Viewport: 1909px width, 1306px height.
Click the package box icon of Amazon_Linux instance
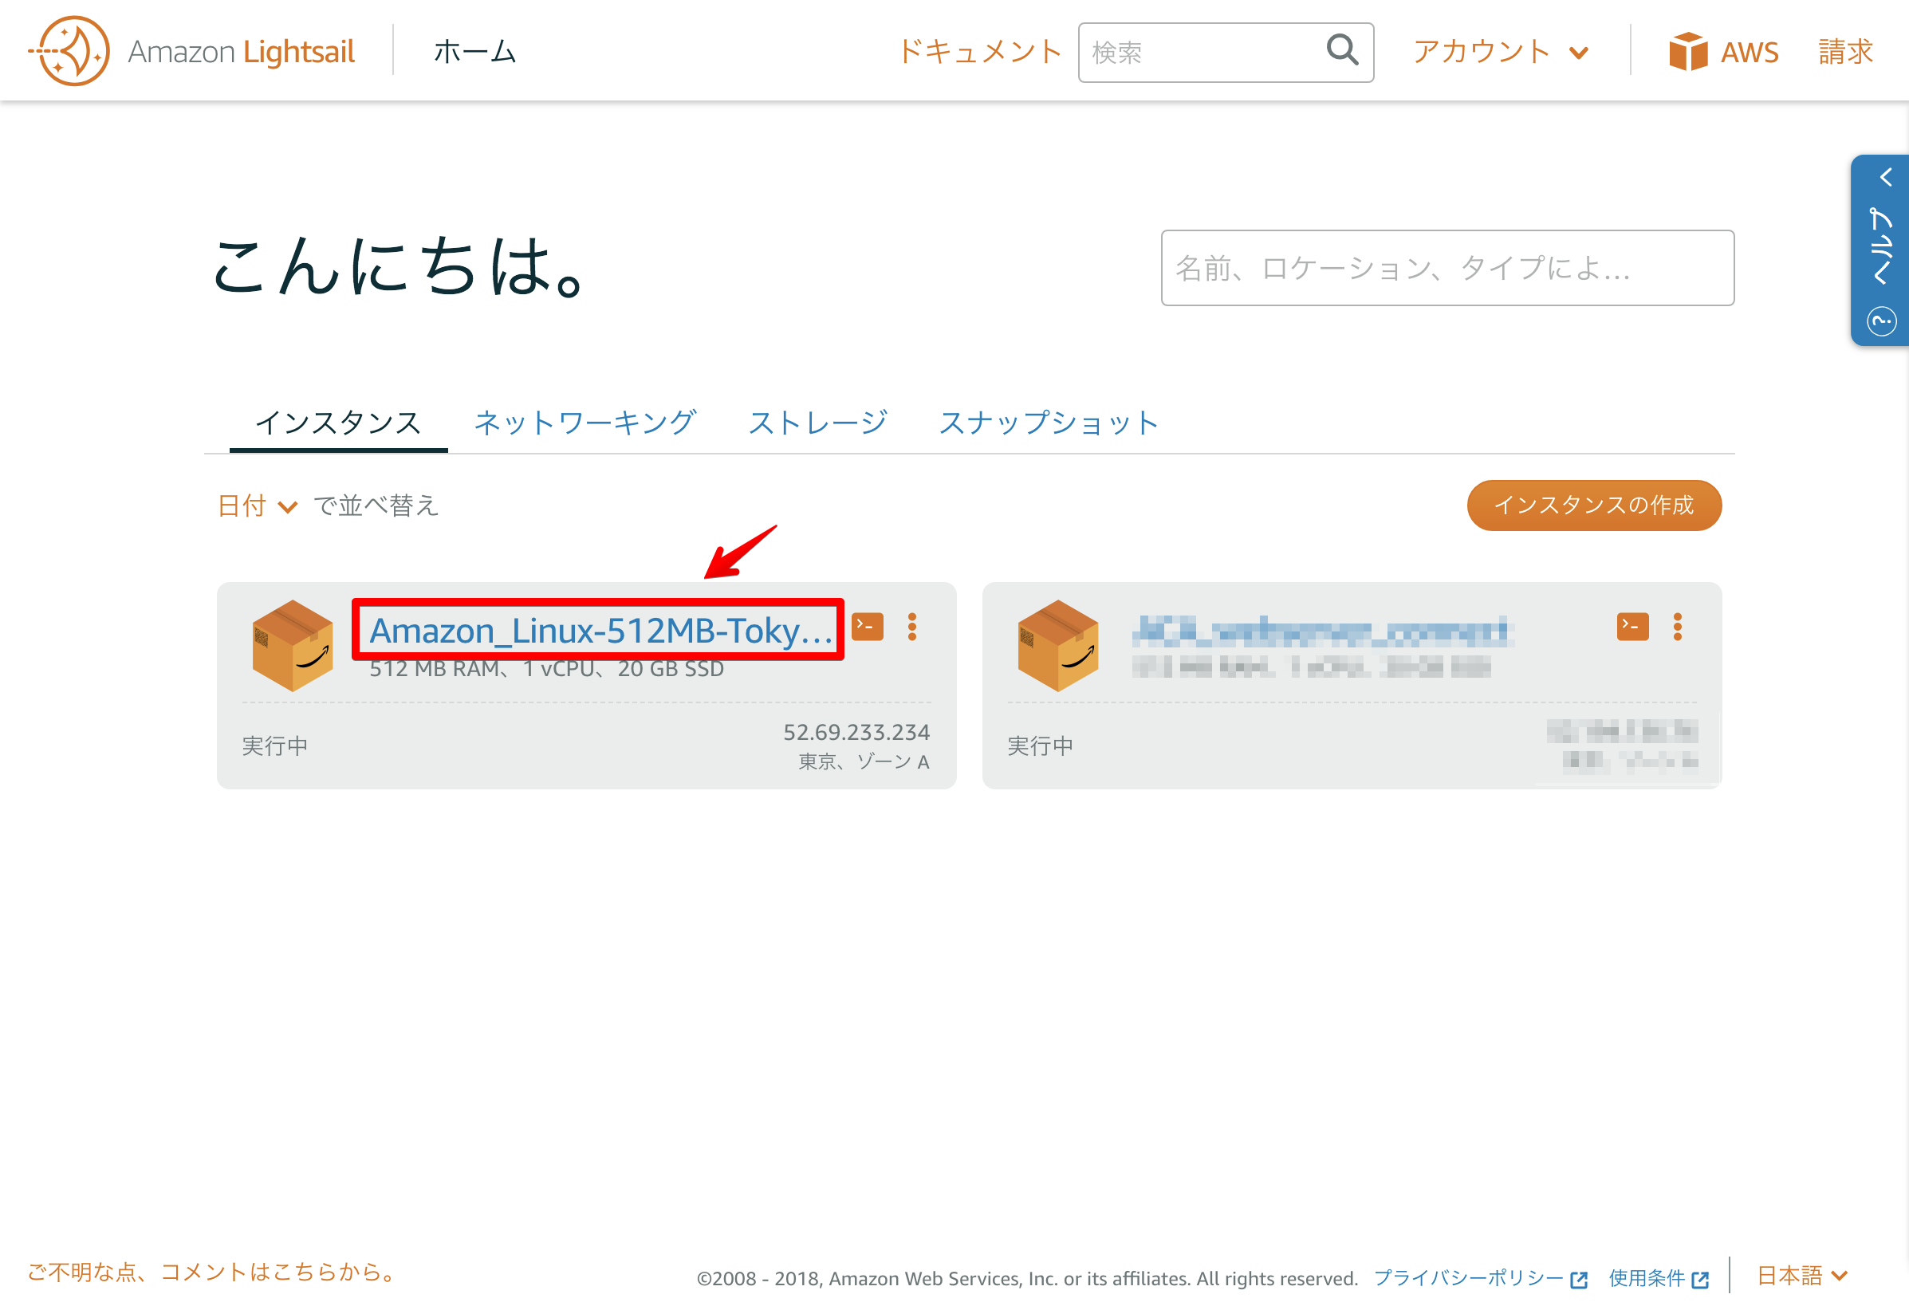293,646
